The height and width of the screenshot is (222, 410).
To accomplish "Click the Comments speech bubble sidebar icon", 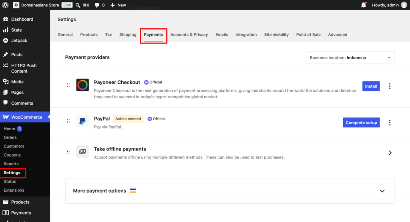I will click(6, 103).
